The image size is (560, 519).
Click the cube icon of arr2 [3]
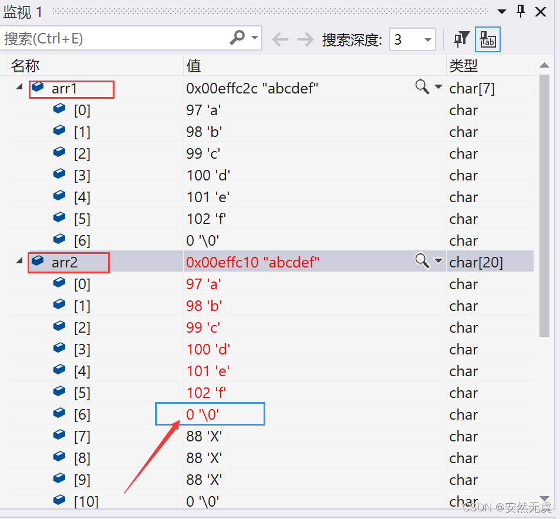click(59, 348)
